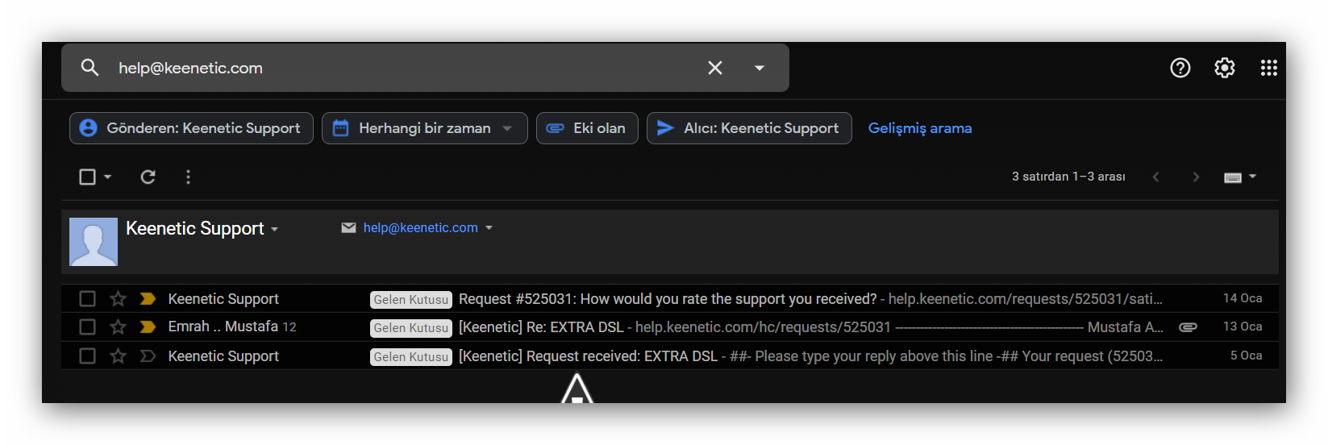
Task: Expand the dropdown next to help@keenetic.com
Action: [x=489, y=228]
